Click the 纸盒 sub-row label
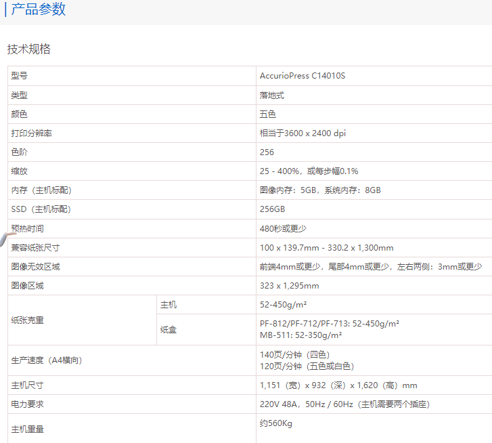Screen dimensions: 492x443 [169, 330]
